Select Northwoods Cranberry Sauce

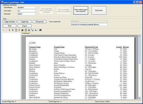(65, 61)
